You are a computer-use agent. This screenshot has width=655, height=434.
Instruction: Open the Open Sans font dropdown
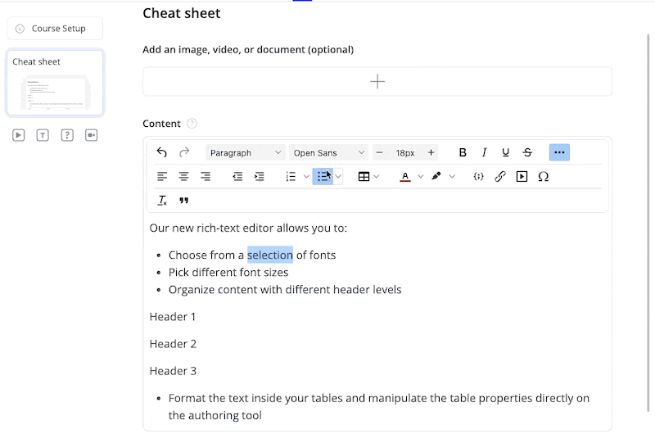coord(328,152)
